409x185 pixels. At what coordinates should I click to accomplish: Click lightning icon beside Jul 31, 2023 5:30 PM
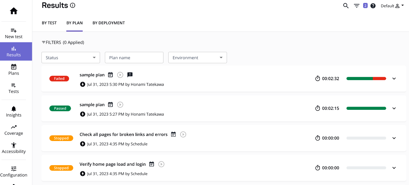pyautogui.click(x=83, y=84)
